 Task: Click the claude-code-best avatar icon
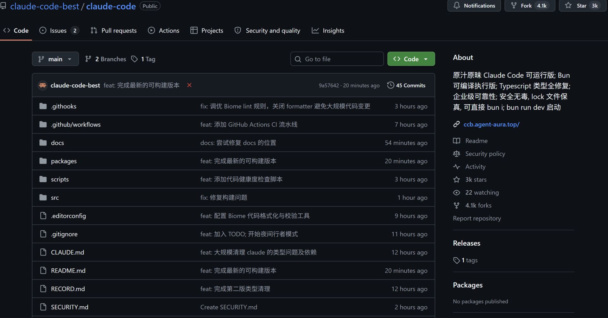[43, 85]
